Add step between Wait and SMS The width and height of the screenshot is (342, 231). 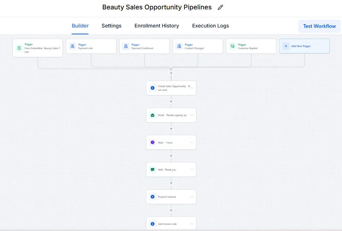[x=171, y=156]
